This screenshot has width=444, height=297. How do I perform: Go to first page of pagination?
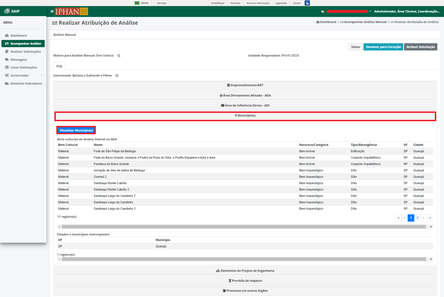pos(398,218)
